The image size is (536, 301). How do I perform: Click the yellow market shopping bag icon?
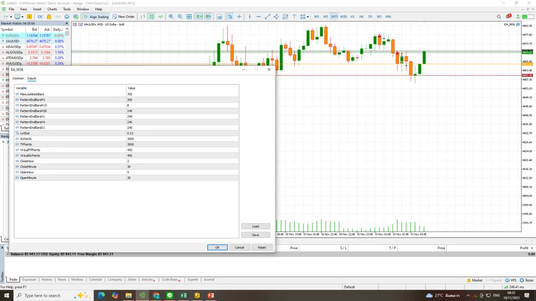pyautogui.click(x=49, y=16)
